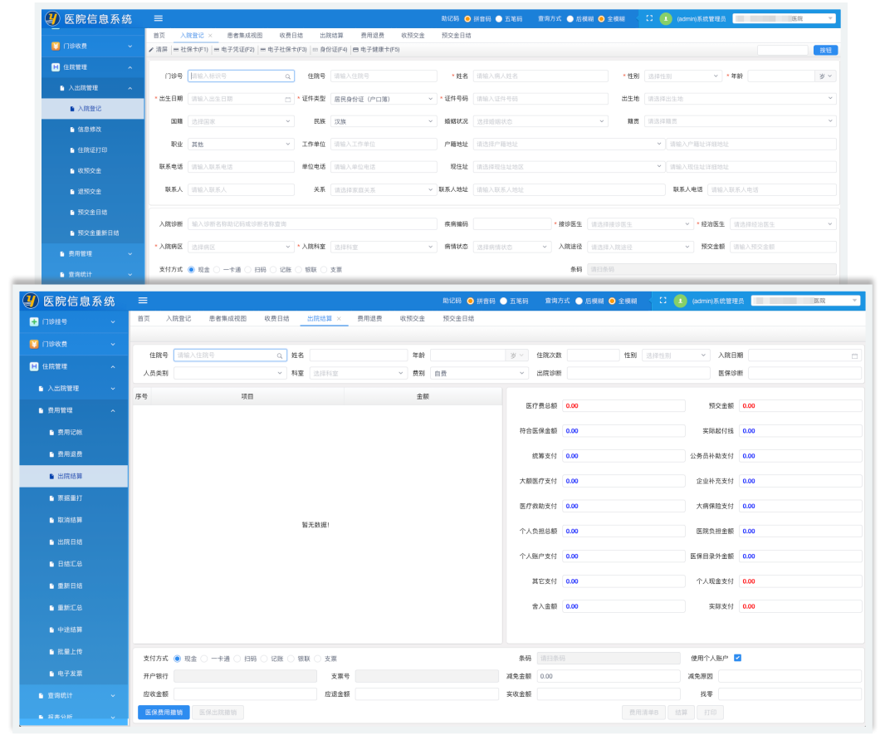Click the 社保卡(F1) card reader icon
The image size is (885, 740).
click(x=176, y=50)
